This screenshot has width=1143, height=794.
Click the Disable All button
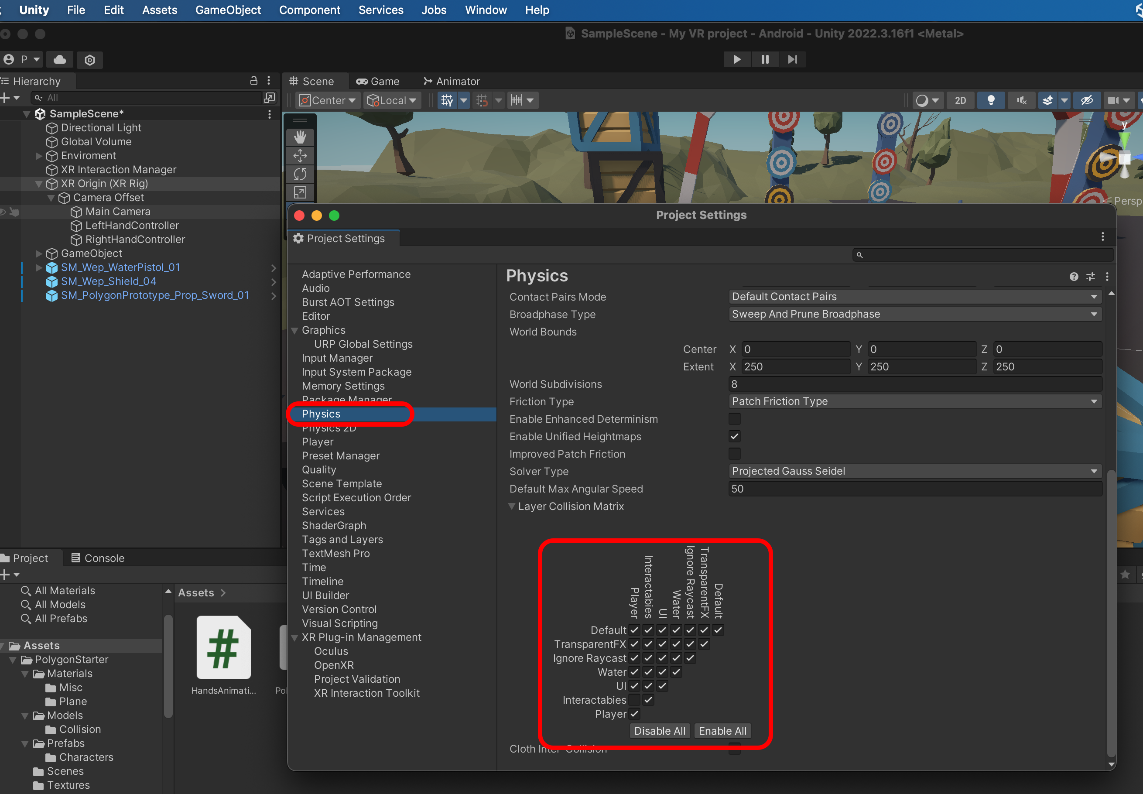659,731
